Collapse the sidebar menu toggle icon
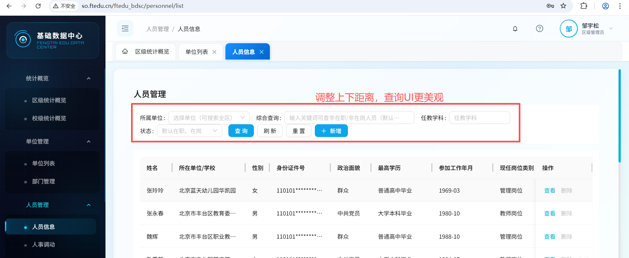Image resolution: width=629 pixels, height=258 pixels. (125, 29)
